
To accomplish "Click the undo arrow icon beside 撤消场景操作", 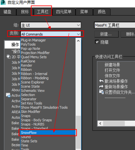I will [x=101, y=81].
